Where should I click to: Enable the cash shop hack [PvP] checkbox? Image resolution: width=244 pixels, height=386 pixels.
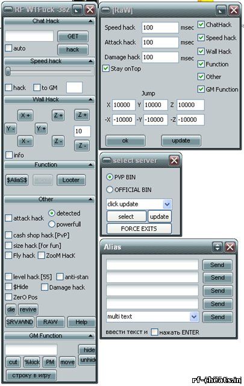click(x=8, y=235)
